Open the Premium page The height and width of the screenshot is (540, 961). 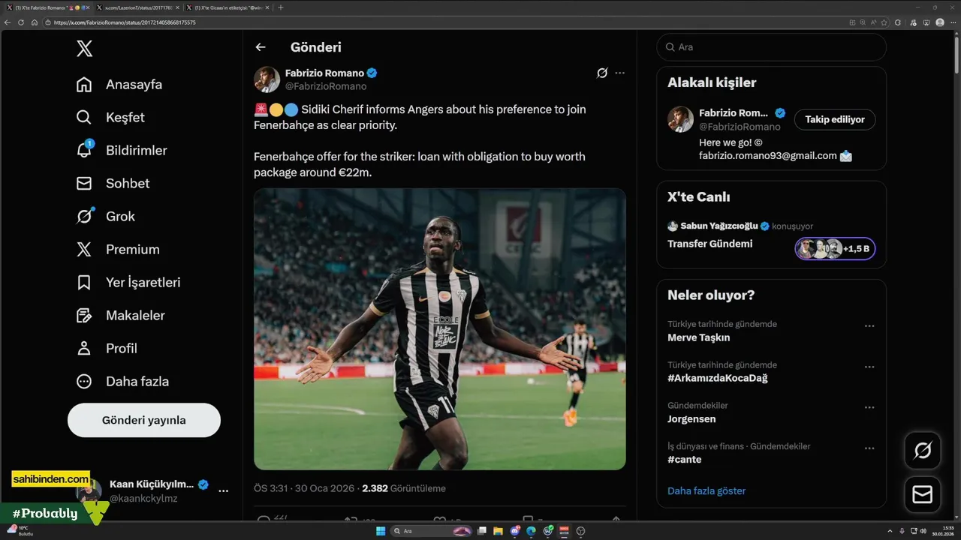point(118,250)
